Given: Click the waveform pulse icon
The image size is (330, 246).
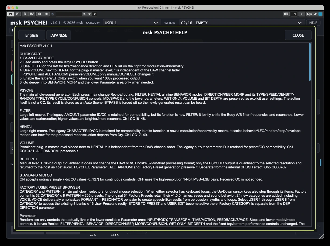Looking at the screenshot, I should (x=302, y=14).
